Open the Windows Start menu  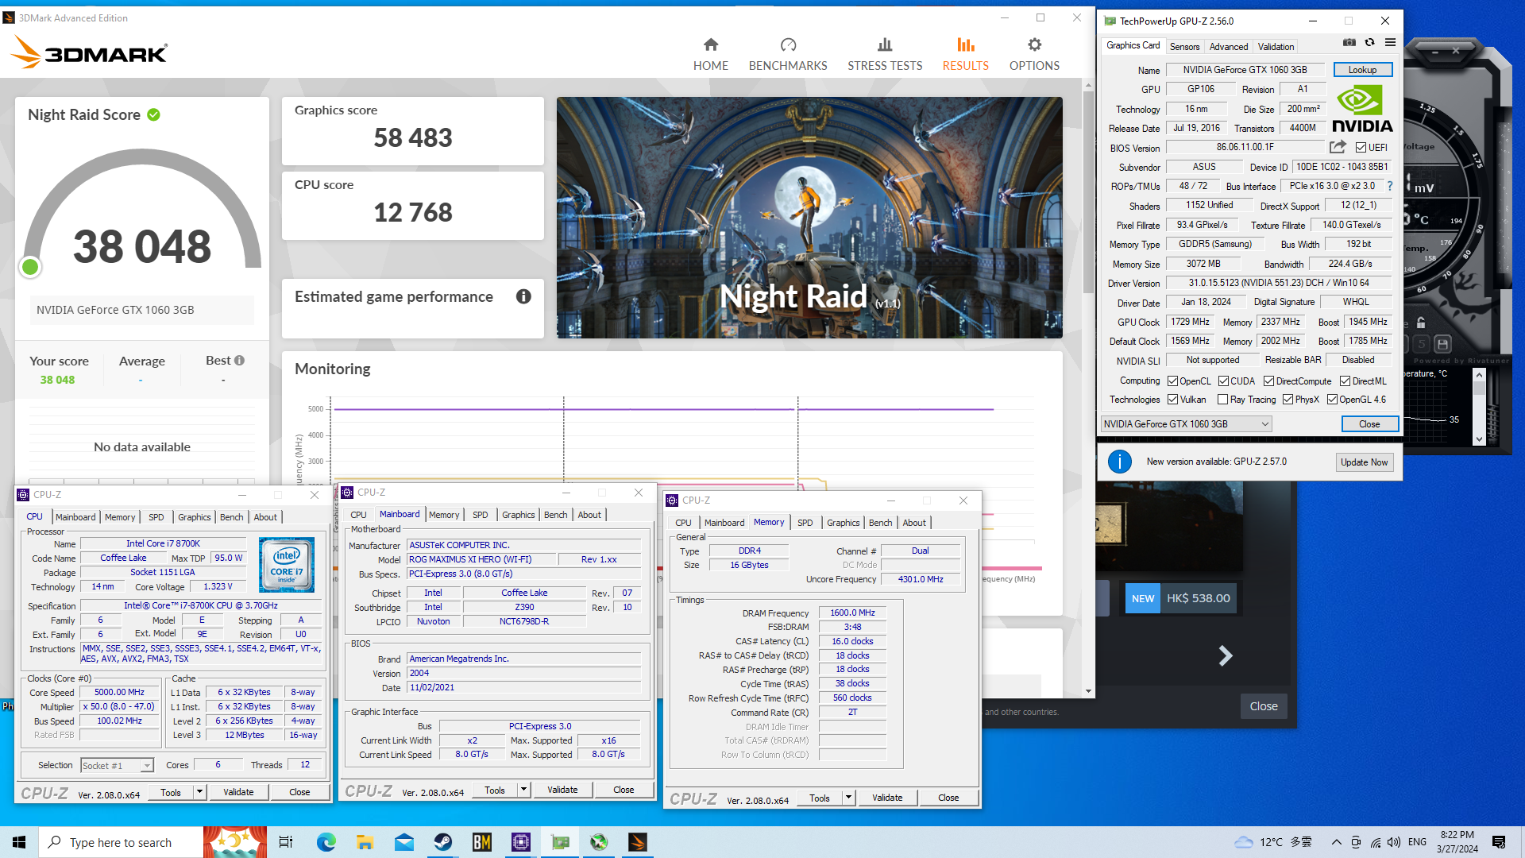pyautogui.click(x=19, y=842)
